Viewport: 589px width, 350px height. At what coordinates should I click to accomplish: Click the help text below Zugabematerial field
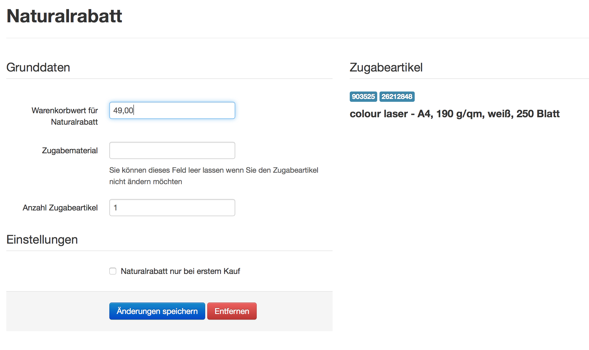point(214,176)
